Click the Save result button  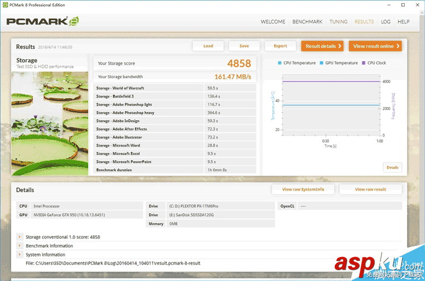244,46
